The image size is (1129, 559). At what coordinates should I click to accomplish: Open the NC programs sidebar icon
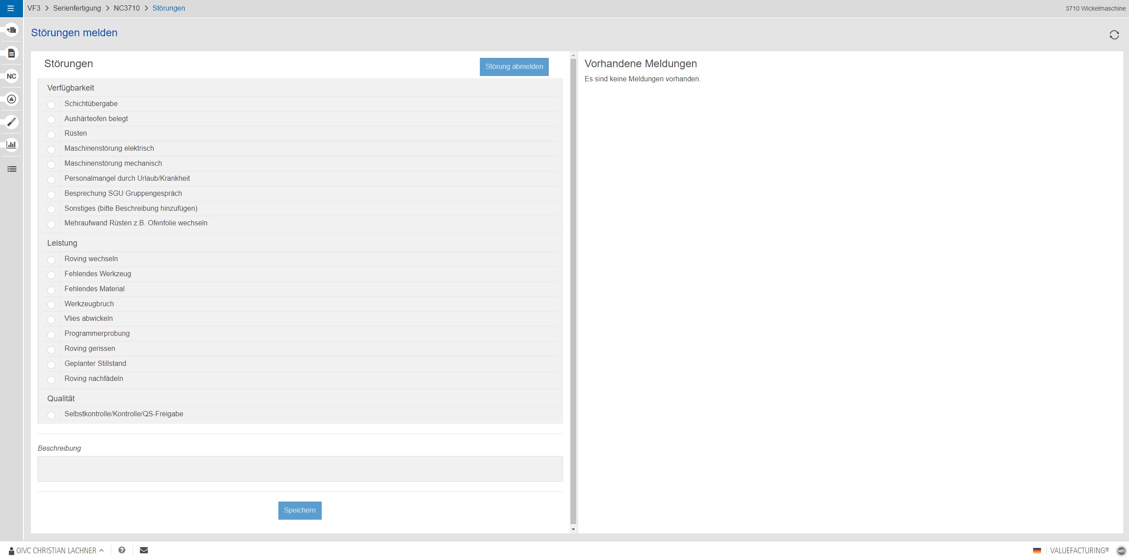(x=11, y=76)
